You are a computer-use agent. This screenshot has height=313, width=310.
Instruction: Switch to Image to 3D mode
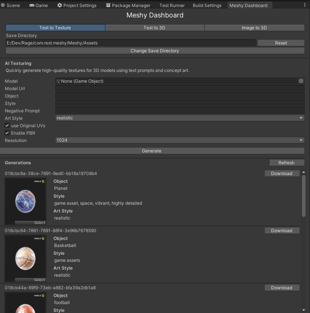[254, 27]
